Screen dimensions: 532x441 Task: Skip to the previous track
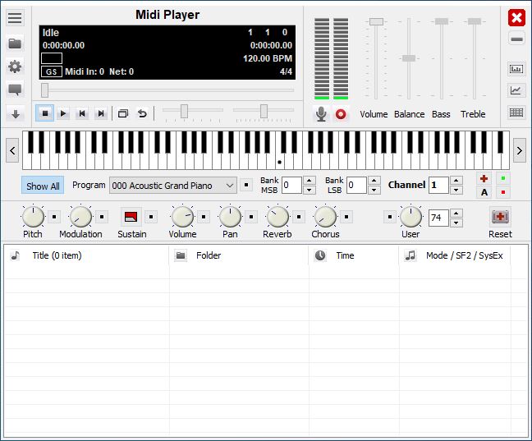pos(82,113)
